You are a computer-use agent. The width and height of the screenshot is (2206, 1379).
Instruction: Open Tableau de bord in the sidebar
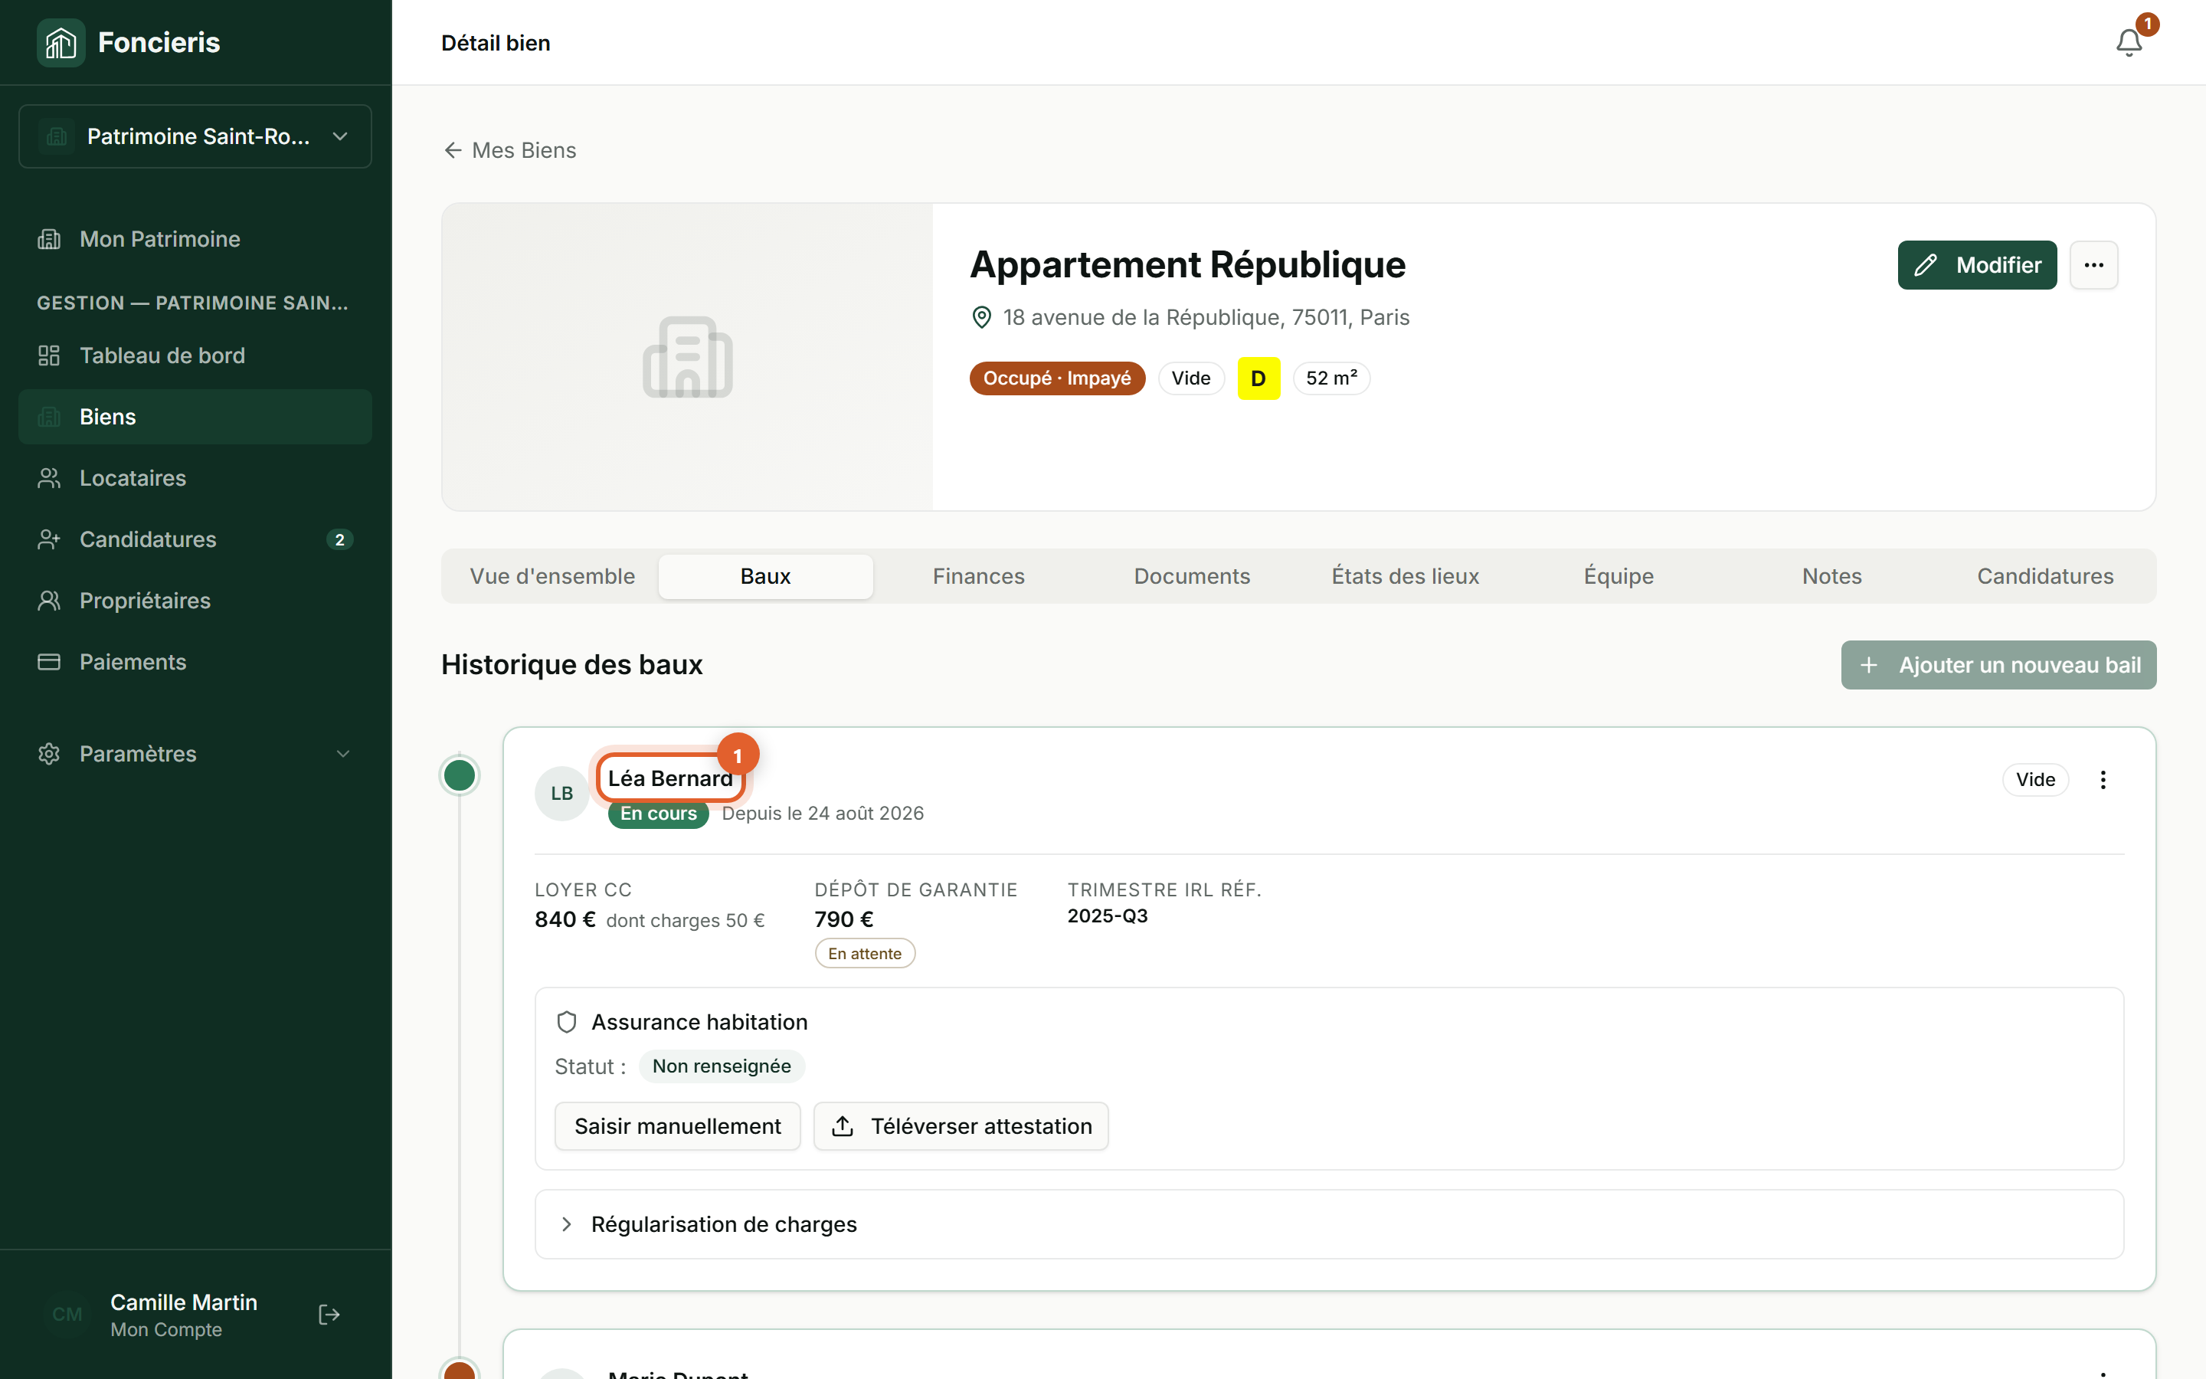pyautogui.click(x=195, y=355)
